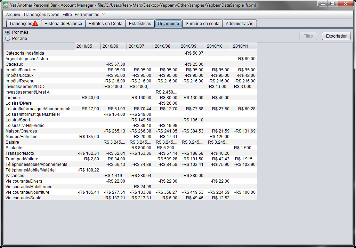The image size is (356, 248).
Task: Select Vie courante/Nourriture row label
Action: tap(27, 192)
